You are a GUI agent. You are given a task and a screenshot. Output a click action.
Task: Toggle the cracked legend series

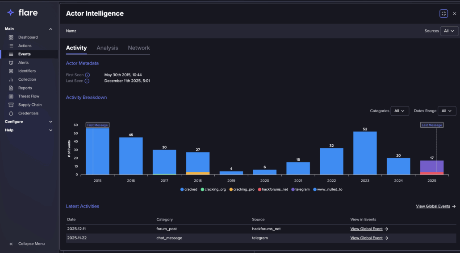coord(189,190)
